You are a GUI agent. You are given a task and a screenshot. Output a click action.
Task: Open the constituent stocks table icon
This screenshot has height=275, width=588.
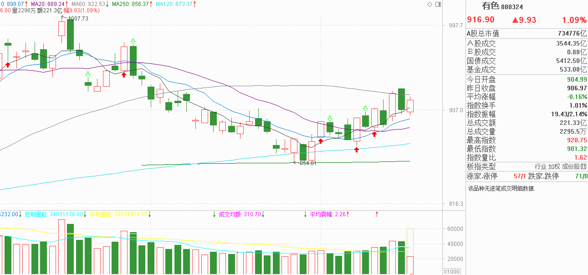[584, 167]
